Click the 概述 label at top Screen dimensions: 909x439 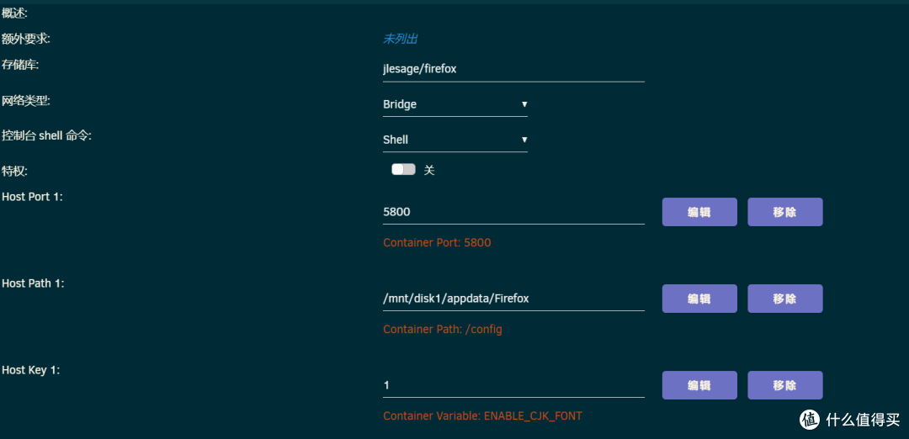coord(14,13)
